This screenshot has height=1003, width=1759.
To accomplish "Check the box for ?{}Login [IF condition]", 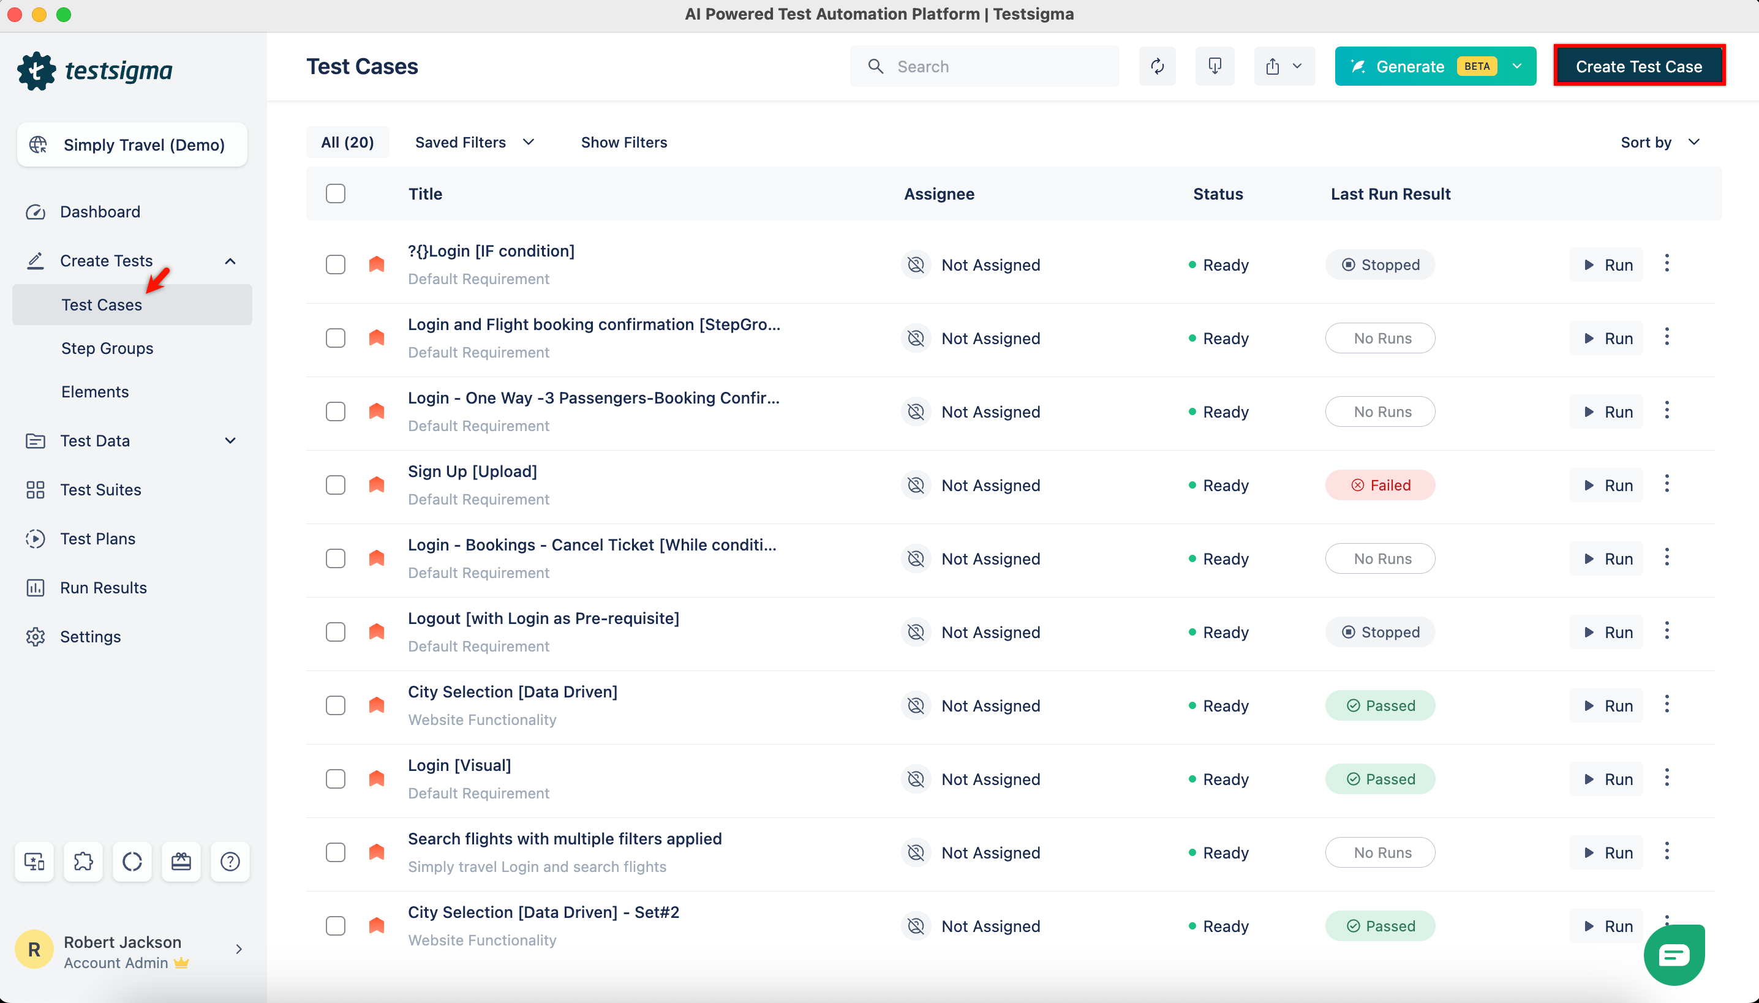I will [x=336, y=265].
